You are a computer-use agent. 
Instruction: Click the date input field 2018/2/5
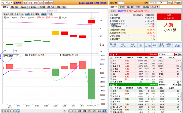(x=155, y=3)
